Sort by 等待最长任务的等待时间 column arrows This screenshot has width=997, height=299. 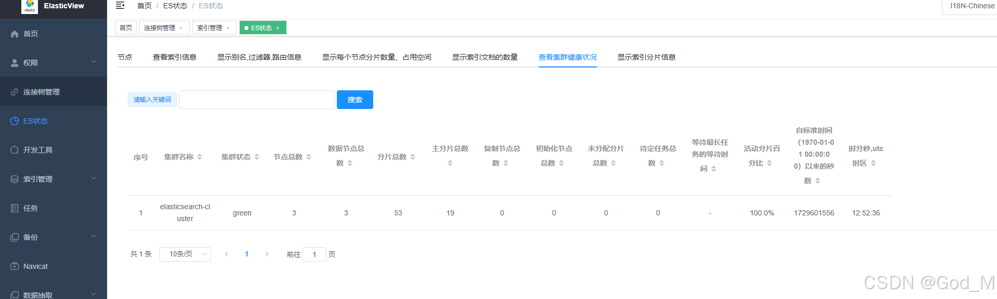[x=714, y=169]
